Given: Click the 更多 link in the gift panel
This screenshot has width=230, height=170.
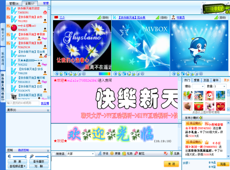Looking at the screenshot, I should coord(226,80).
